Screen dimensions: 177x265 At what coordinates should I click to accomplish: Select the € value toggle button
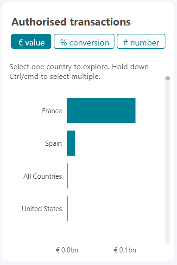[x=31, y=41]
